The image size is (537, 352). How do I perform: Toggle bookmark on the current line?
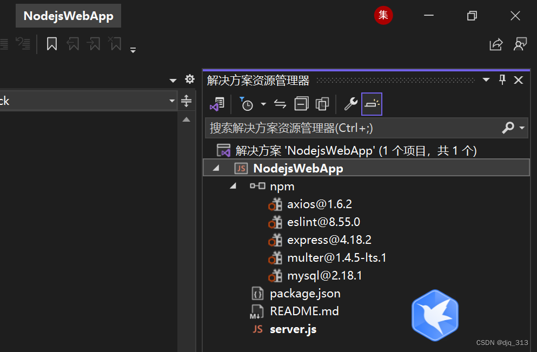[52, 44]
